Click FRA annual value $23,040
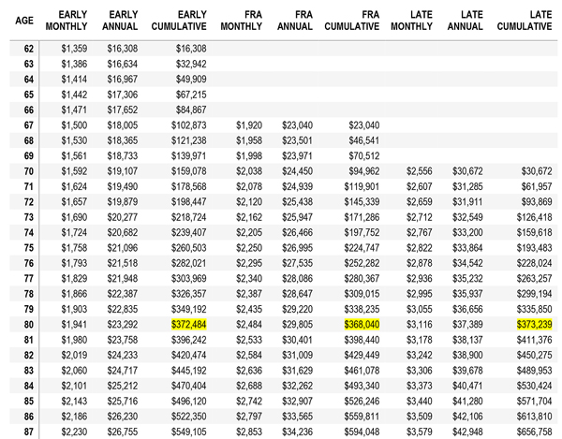Viewport: 562px width, 439px height. [x=297, y=125]
